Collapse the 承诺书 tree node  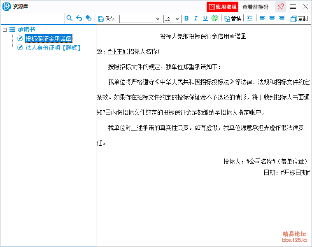pos(5,30)
